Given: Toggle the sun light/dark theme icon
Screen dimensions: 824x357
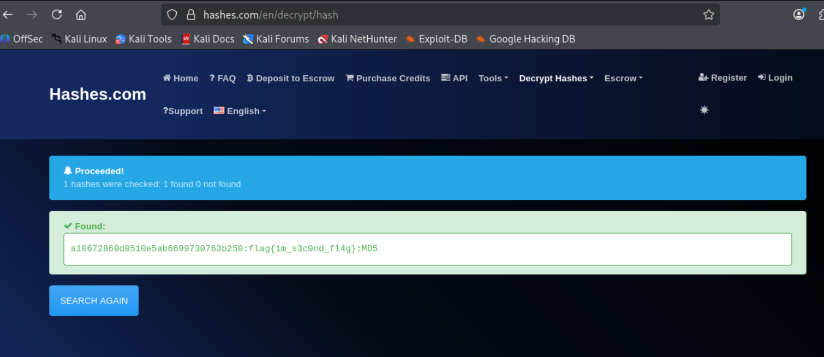Looking at the screenshot, I should 704,110.
